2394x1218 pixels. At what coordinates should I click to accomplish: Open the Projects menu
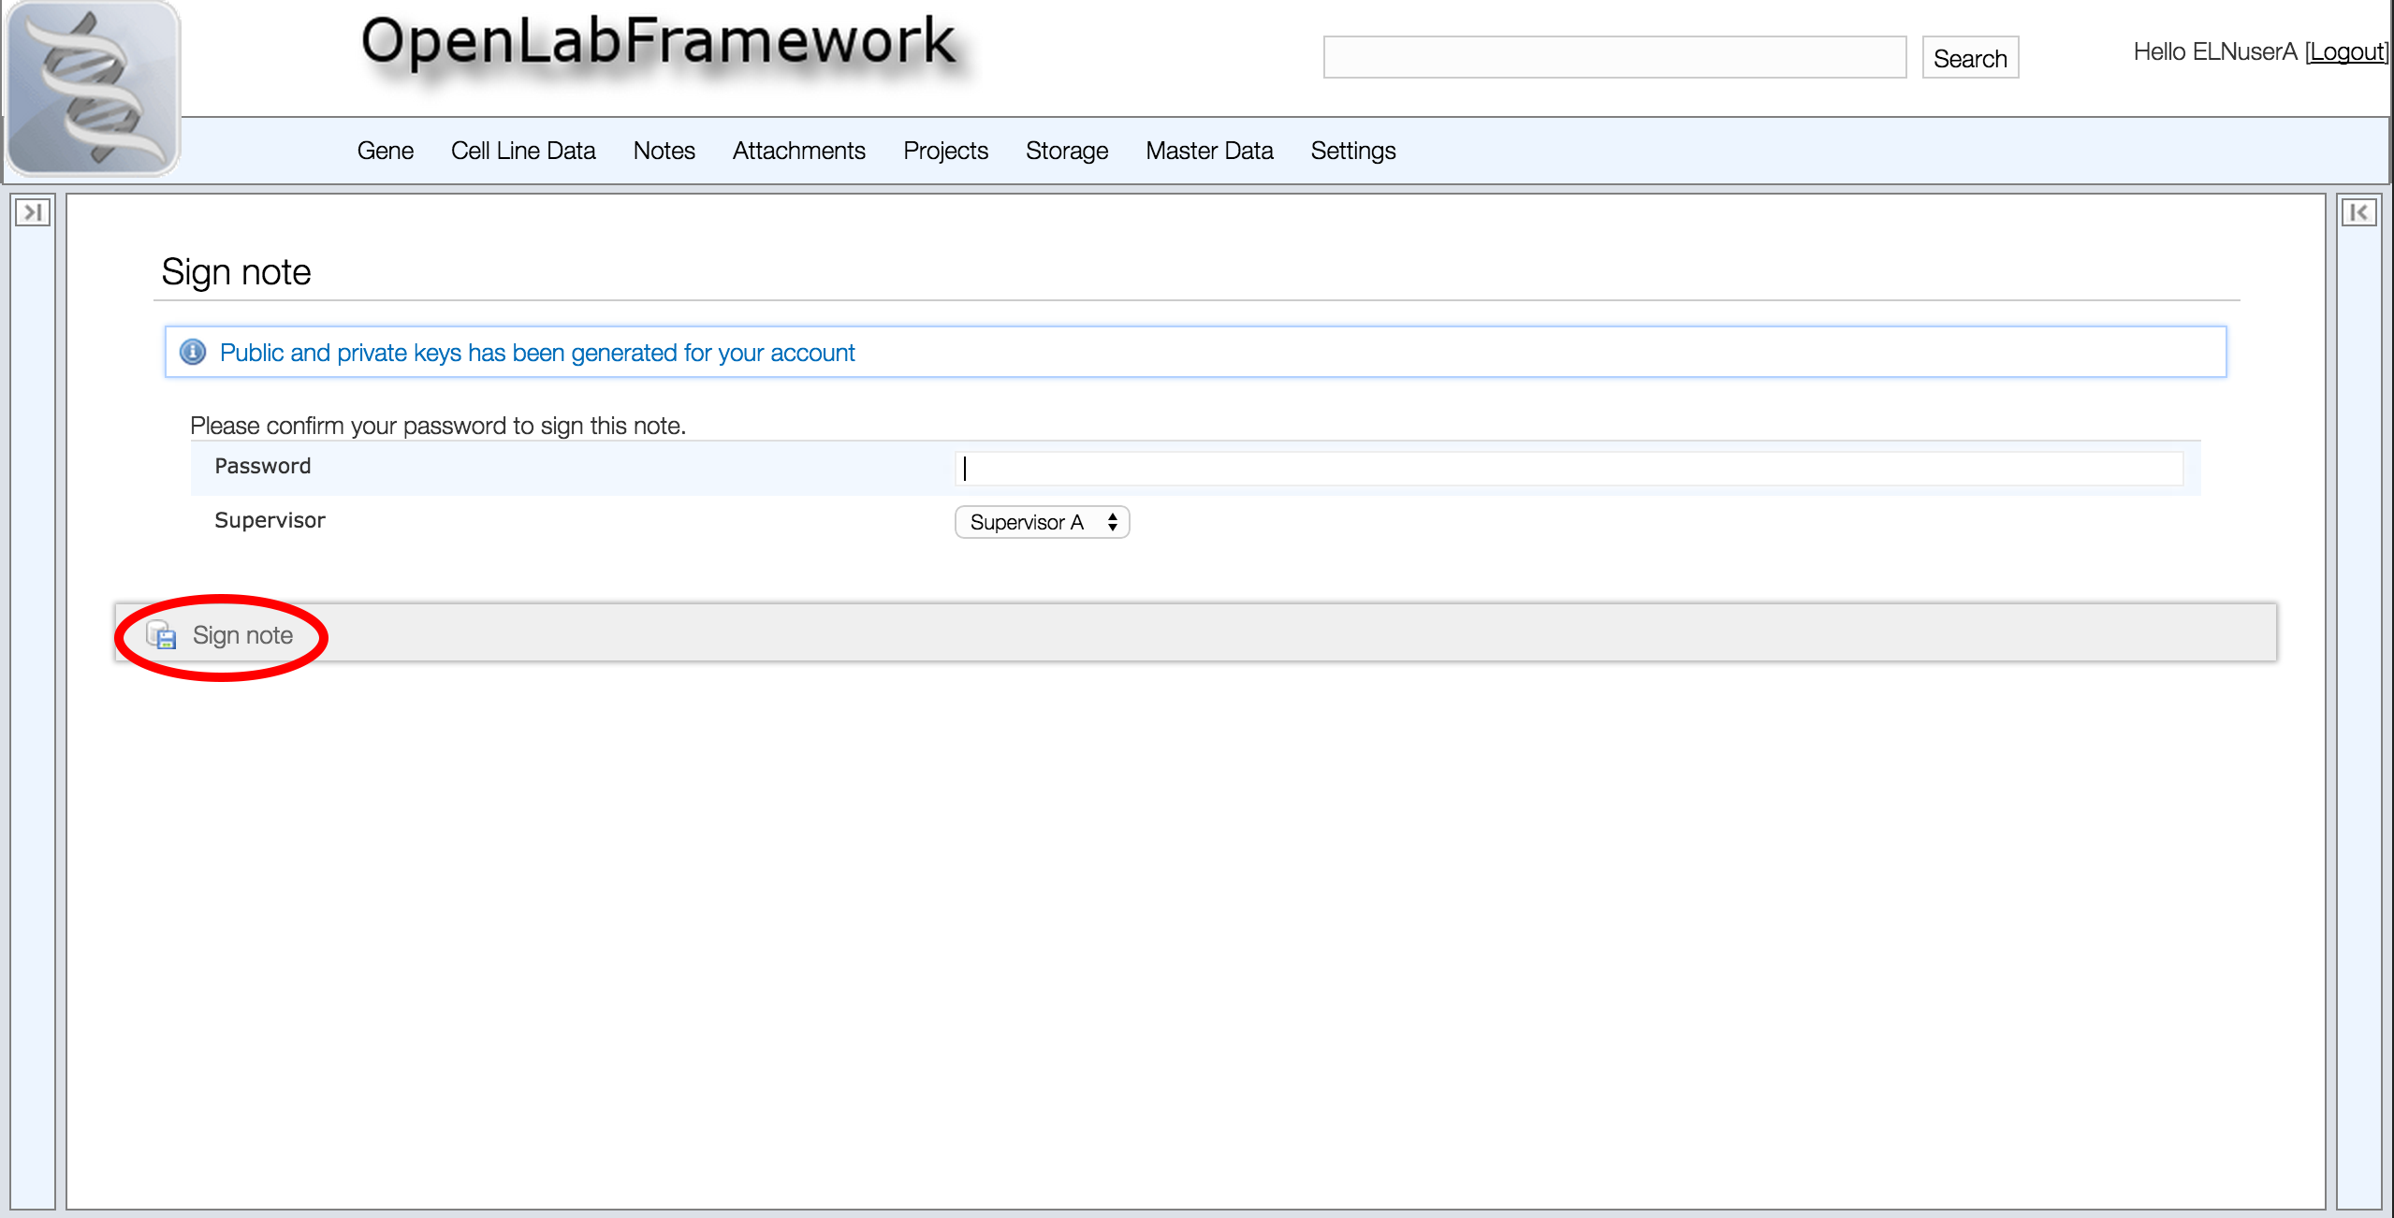[945, 151]
